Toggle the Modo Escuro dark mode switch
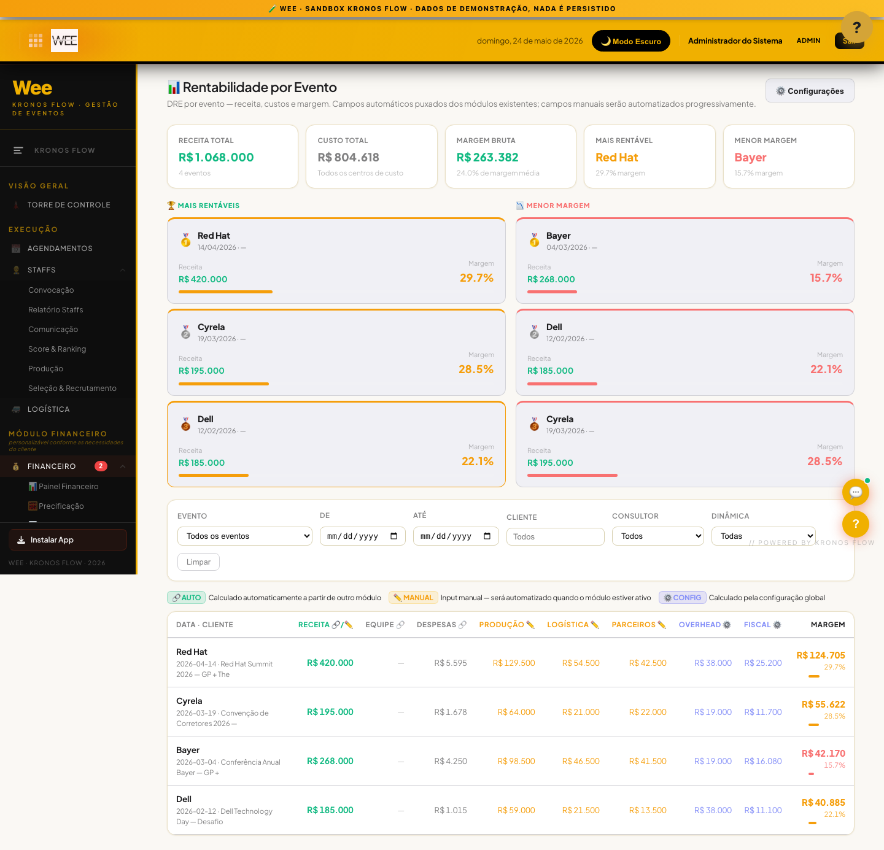Viewport: 884px width, 850px height. 631,41
